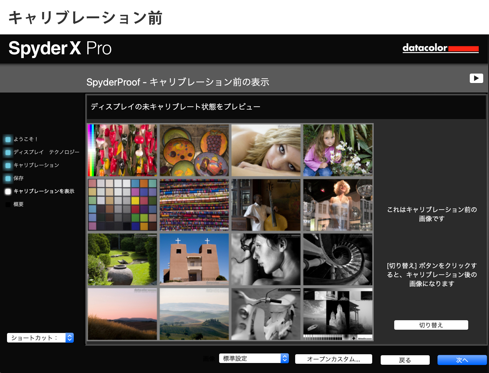The height and width of the screenshot is (373, 489).
Task: Select the キャリブレーション step label
Action: [x=36, y=165]
